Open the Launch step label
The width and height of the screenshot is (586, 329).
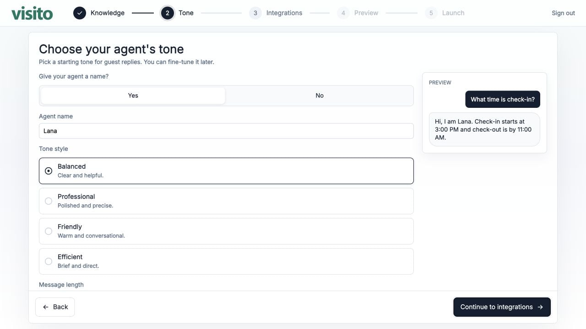pyautogui.click(x=453, y=13)
